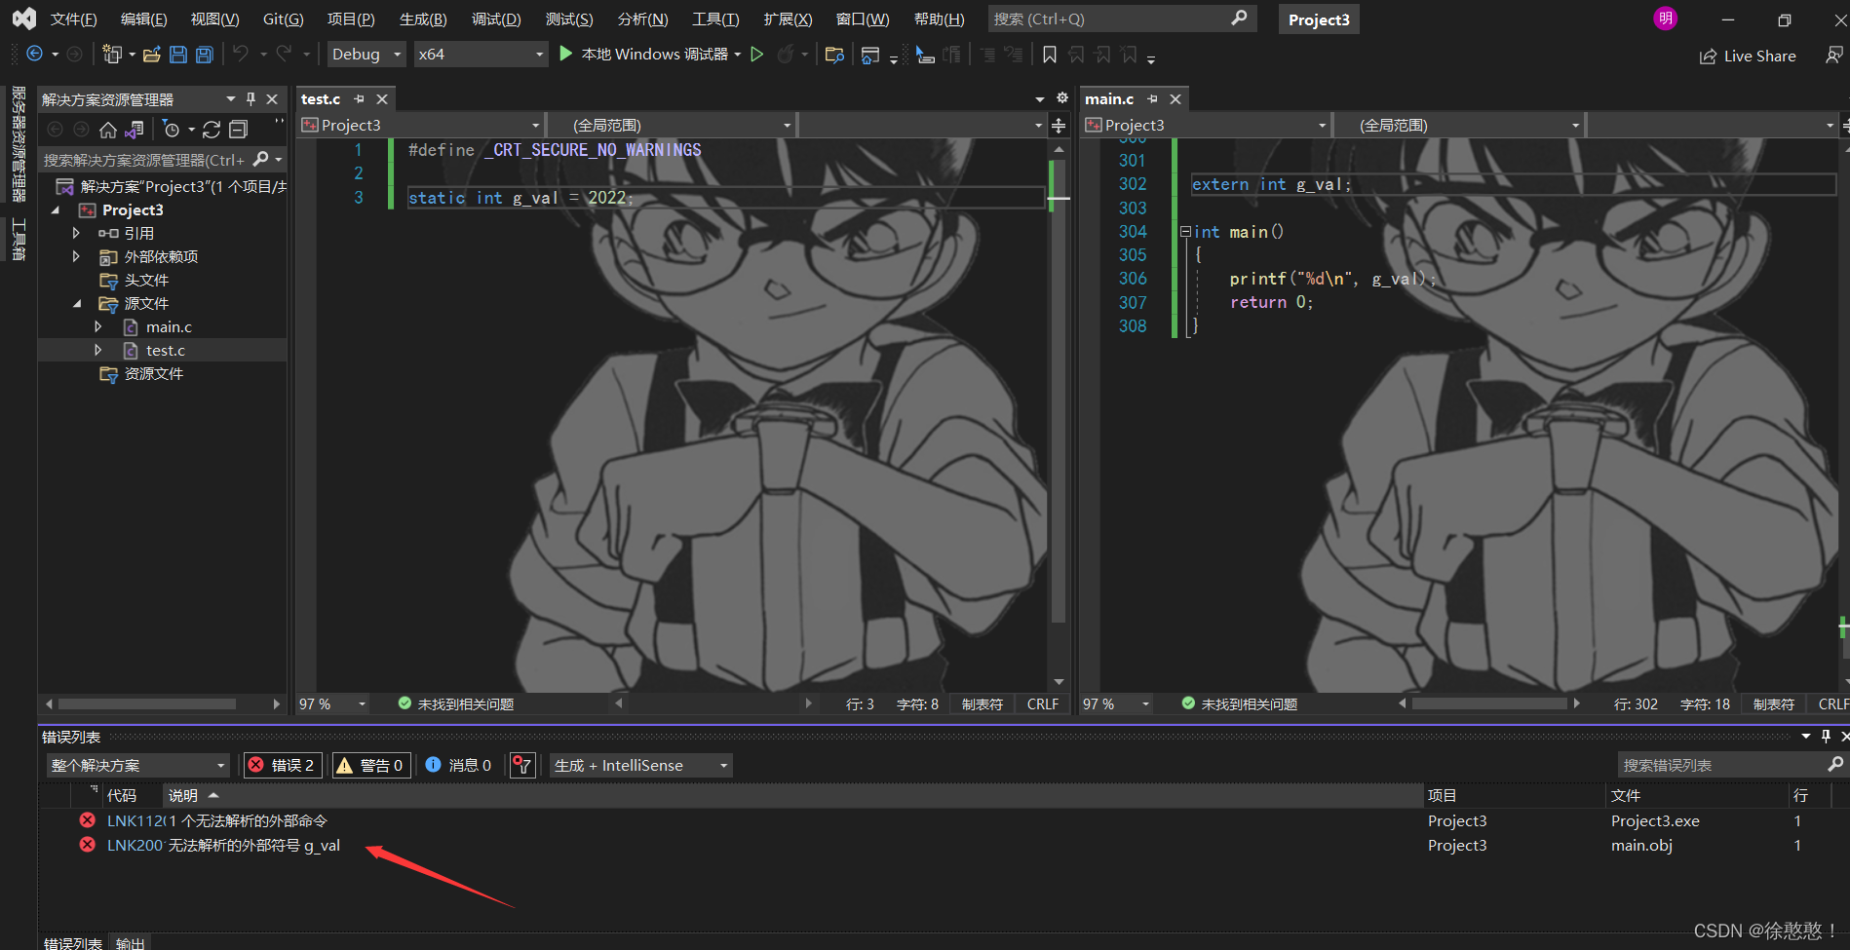The width and height of the screenshot is (1850, 950).
Task: Click the error list filter funnel icon
Action: coord(522,766)
